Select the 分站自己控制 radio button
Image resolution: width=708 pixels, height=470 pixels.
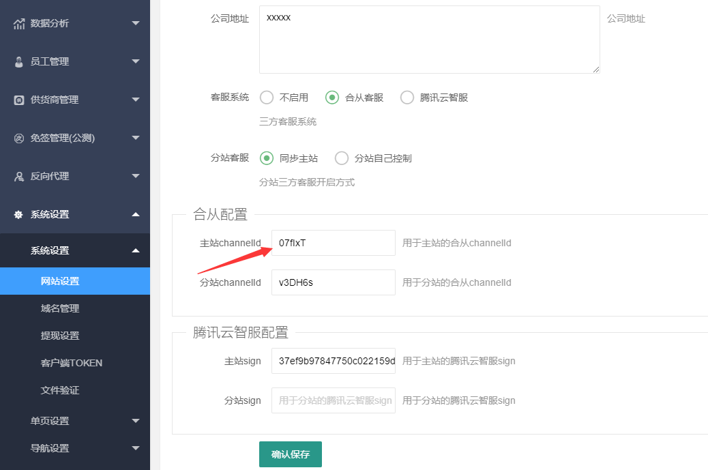coord(341,158)
